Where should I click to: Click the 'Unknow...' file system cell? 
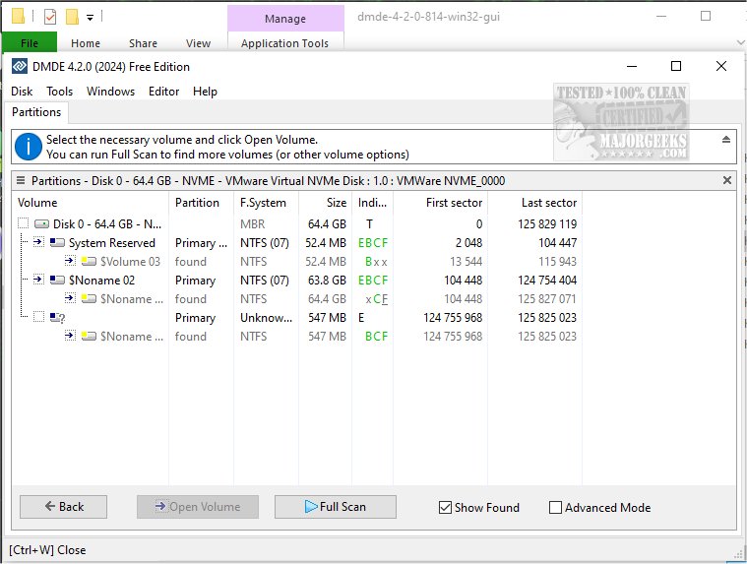[x=266, y=318]
